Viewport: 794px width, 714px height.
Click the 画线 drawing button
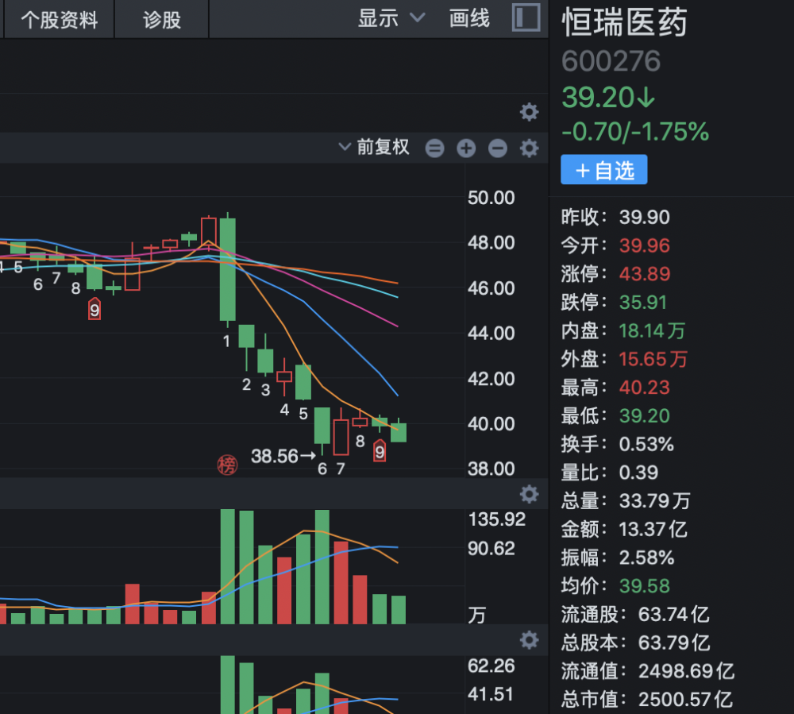469,18
